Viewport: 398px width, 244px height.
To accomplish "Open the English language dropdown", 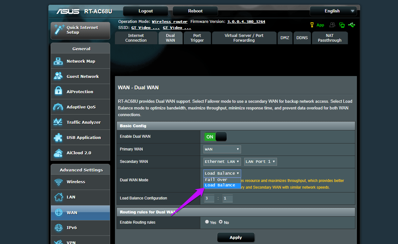I will tap(333, 11).
